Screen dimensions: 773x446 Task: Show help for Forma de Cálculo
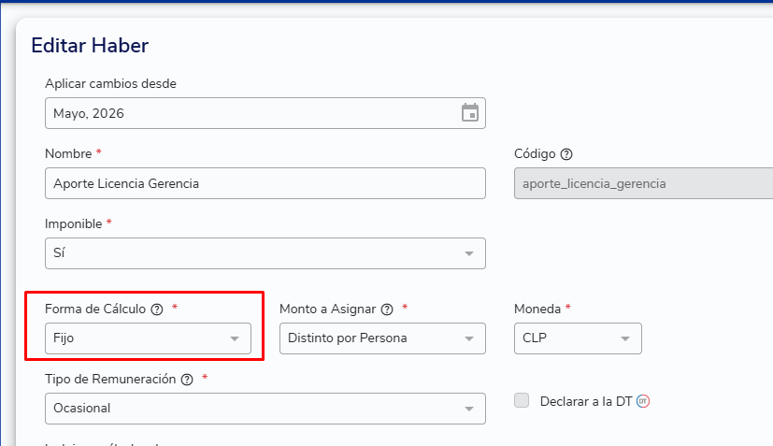coord(157,309)
